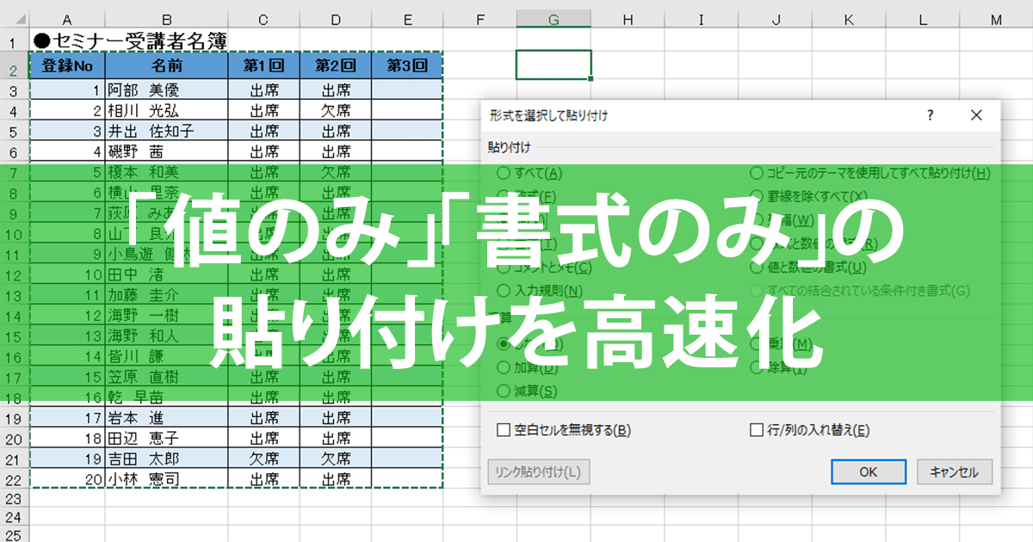Viewport: 1033px width, 542px height.
Task: Close the 形式を選択して貼り付け dialog
Action: coord(975,115)
